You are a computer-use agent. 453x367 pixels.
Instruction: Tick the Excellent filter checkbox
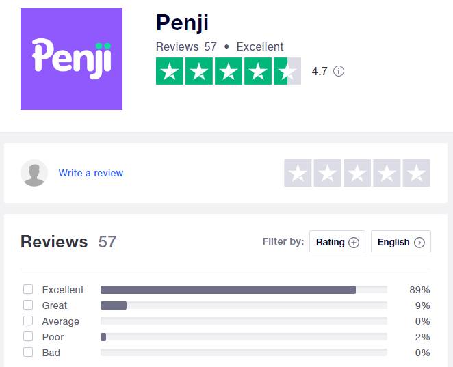pos(28,289)
